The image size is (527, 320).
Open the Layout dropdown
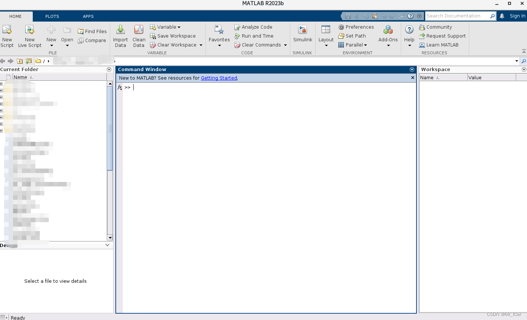326,46
